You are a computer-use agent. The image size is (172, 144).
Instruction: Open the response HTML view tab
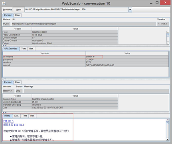pos(7,116)
